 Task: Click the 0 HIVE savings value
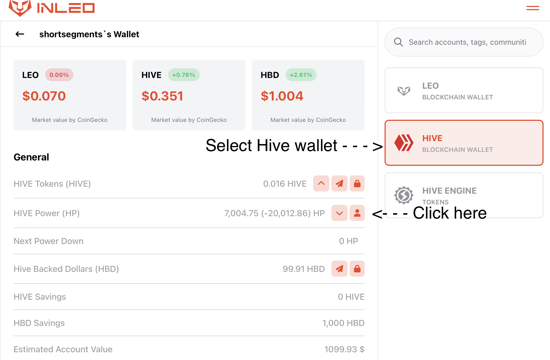click(x=351, y=297)
